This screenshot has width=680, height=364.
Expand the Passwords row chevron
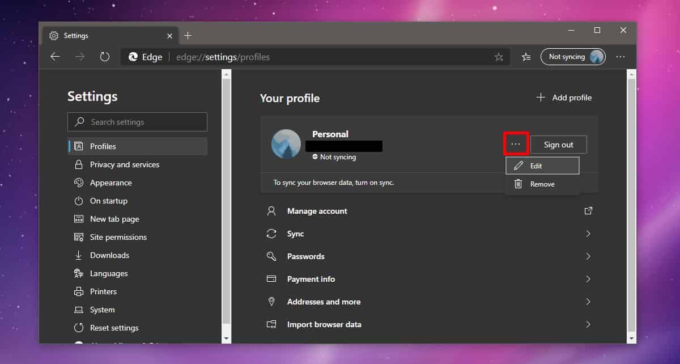click(588, 256)
